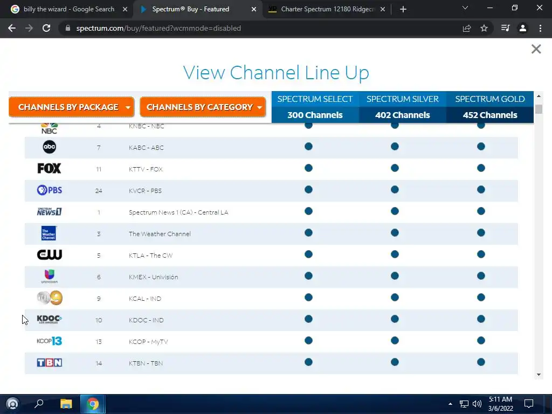The width and height of the screenshot is (552, 414).
Task: Click the KDOC Los Angeles logo
Action: [x=49, y=319]
